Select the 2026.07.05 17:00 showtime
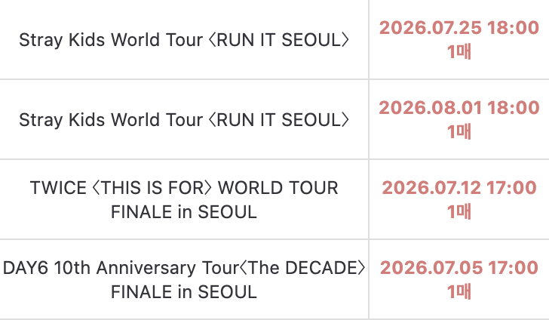 (459, 267)
